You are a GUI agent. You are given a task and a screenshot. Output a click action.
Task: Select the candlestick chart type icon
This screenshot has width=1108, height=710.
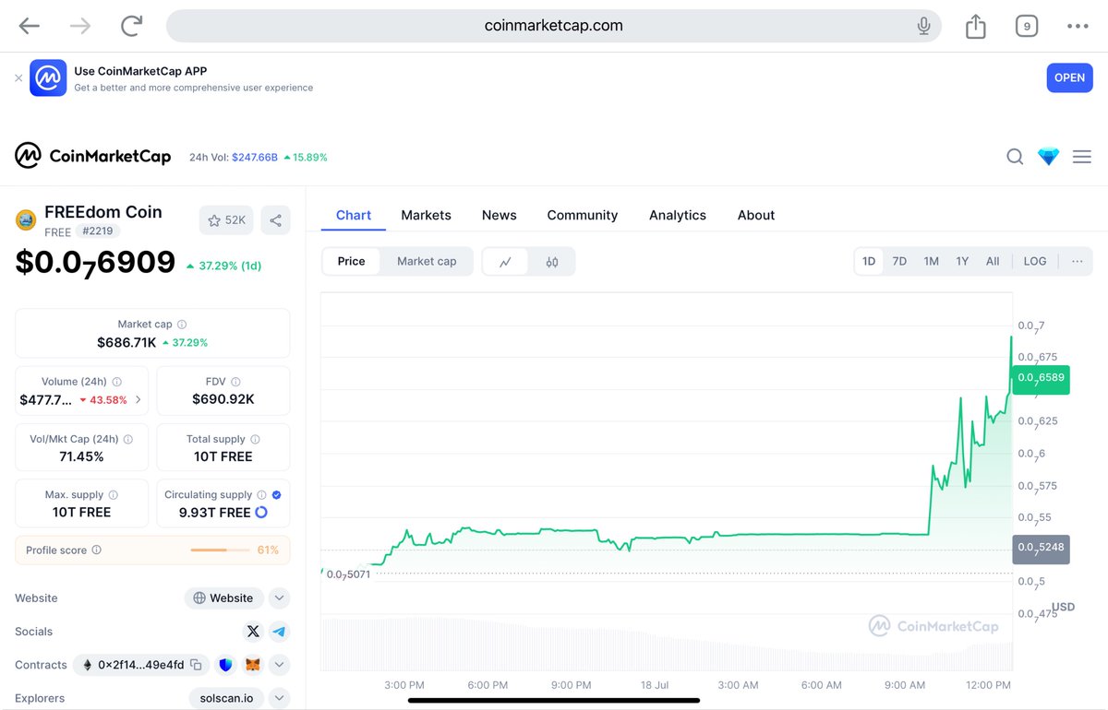point(552,262)
